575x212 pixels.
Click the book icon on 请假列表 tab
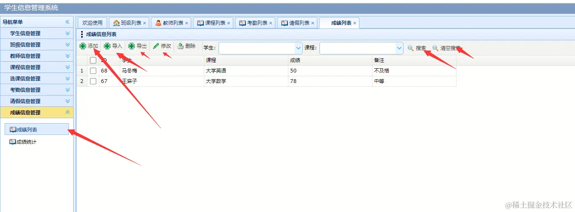tap(285, 23)
